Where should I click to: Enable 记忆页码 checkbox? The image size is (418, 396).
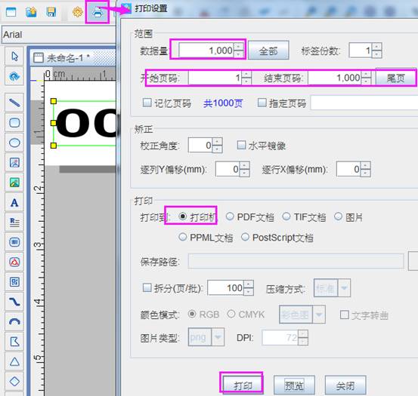click(x=147, y=103)
